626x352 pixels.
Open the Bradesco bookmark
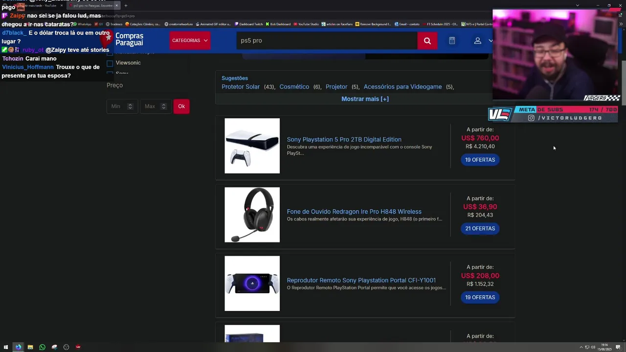(114, 24)
